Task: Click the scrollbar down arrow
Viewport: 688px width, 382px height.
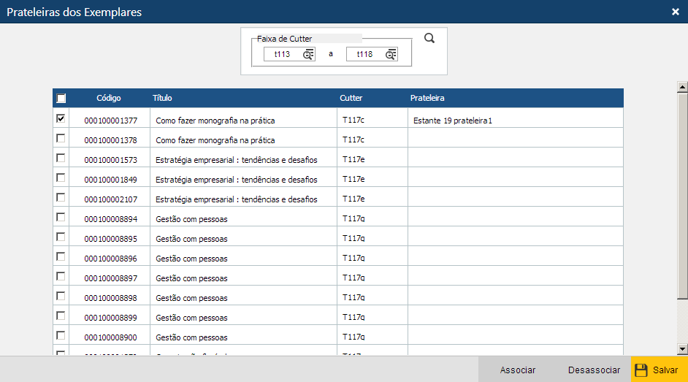Action: pos(683,349)
